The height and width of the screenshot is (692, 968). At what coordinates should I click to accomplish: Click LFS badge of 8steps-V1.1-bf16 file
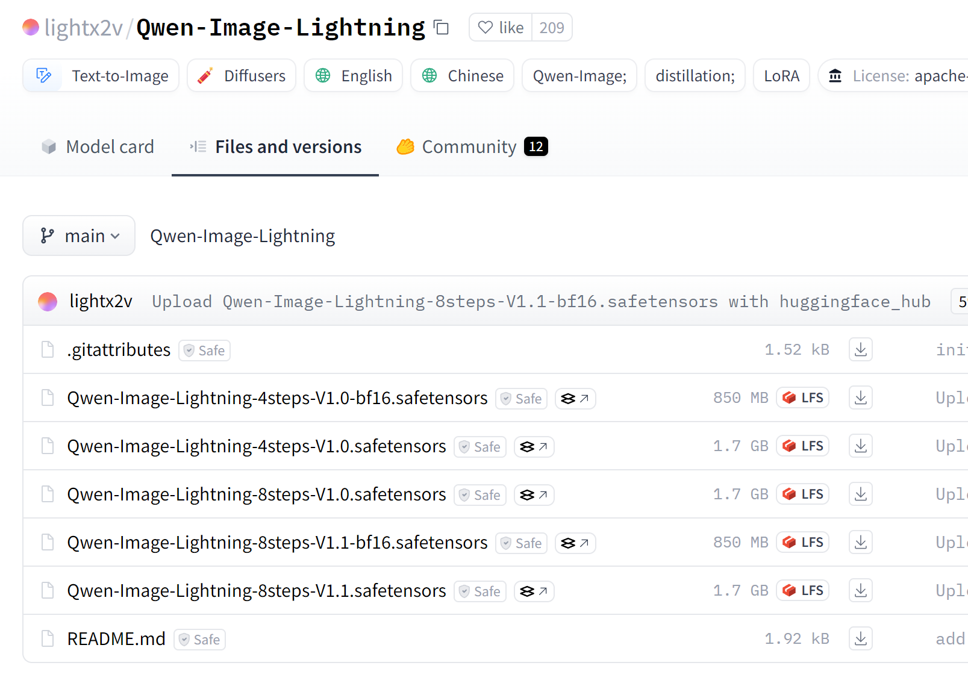point(803,542)
